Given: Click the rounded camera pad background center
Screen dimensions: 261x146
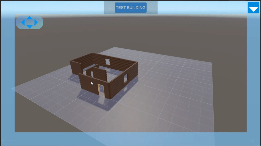Looking at the screenshot, I should 30,22.
